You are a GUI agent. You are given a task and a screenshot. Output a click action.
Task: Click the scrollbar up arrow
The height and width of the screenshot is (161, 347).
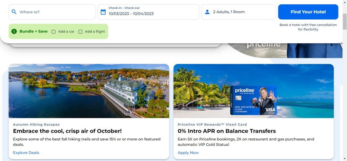(344, 2)
